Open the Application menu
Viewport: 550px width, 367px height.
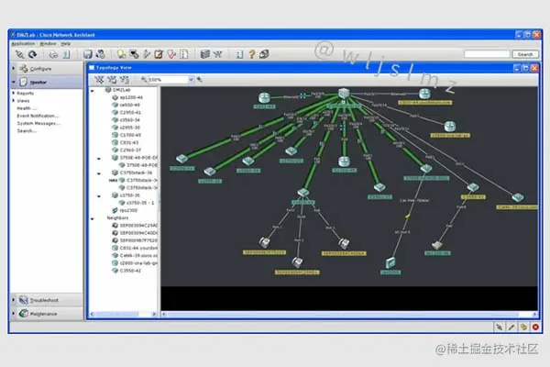pos(23,43)
